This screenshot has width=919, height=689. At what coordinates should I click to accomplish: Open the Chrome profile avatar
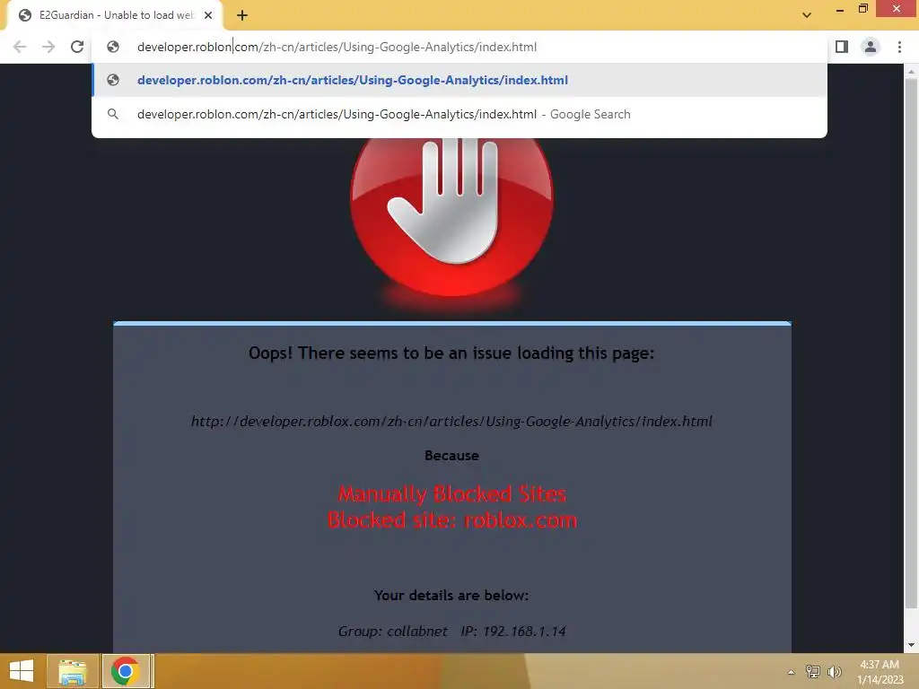coord(871,47)
